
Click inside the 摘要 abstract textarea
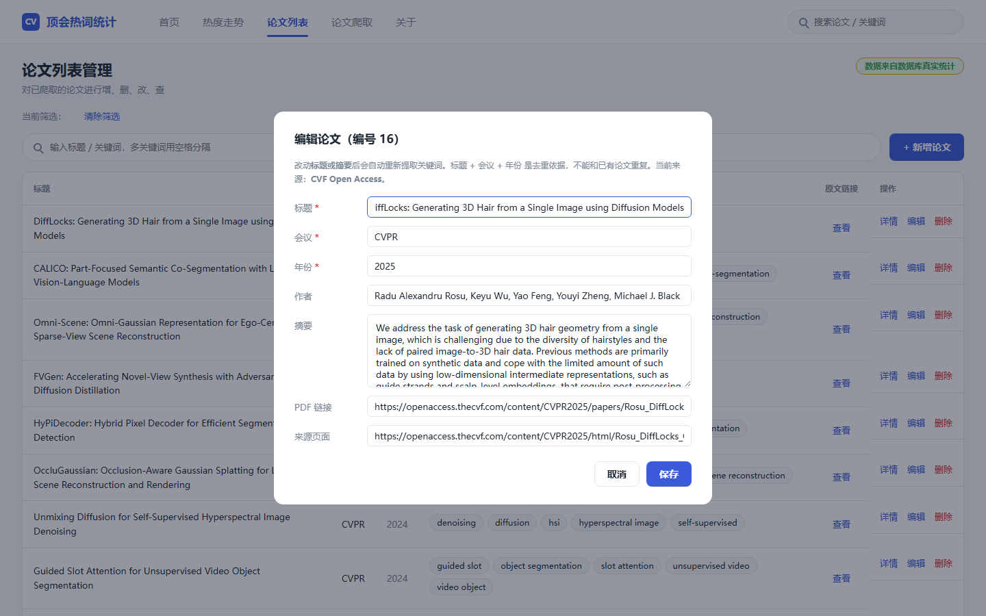click(529, 351)
